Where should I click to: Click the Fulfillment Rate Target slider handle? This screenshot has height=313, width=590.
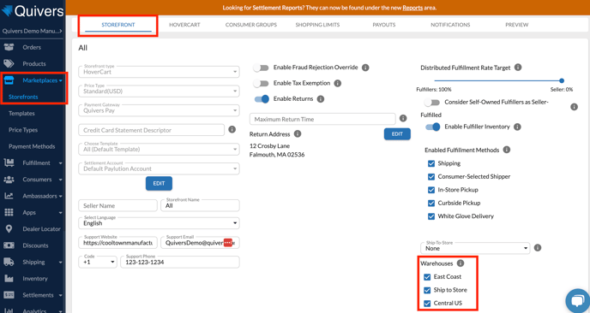[562, 80]
